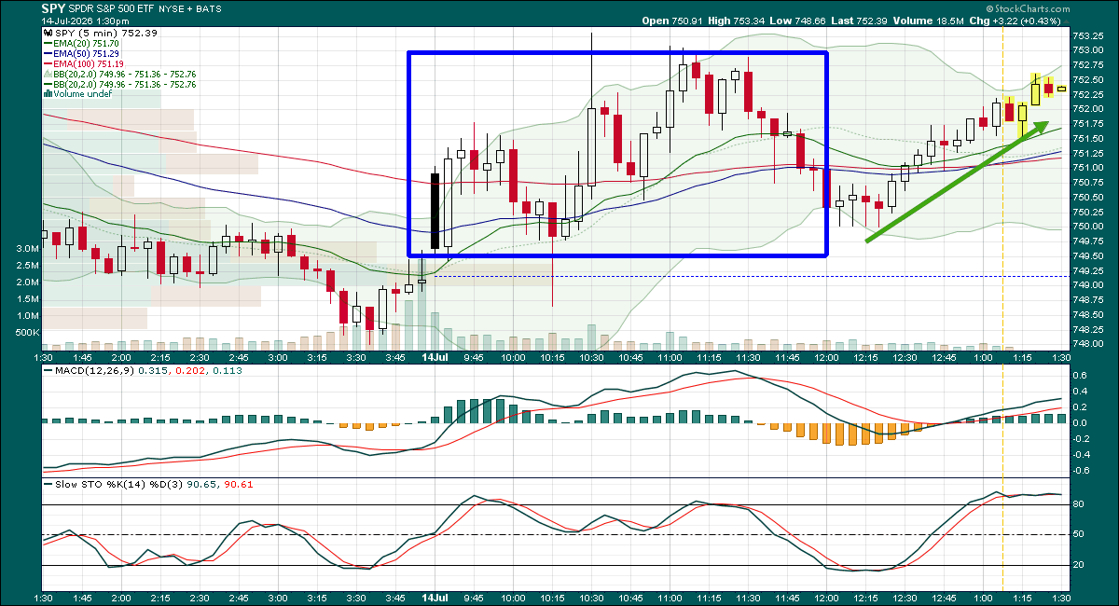This screenshot has height=606, width=1119.
Task: Click the StockCharts.com copyright text
Action: pyautogui.click(x=1034, y=7)
